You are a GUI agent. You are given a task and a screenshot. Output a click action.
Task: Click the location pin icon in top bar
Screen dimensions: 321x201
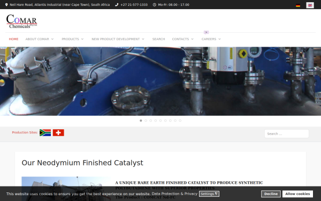coord(6,5)
